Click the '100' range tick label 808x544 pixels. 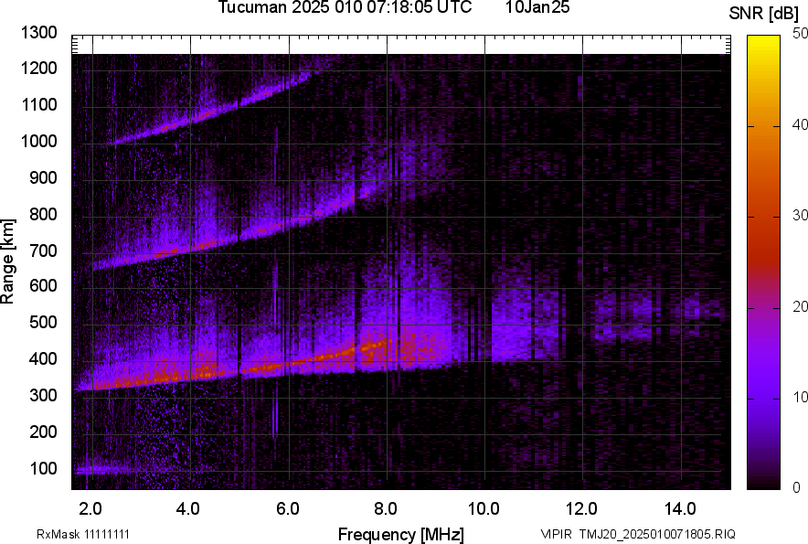pyautogui.click(x=46, y=469)
